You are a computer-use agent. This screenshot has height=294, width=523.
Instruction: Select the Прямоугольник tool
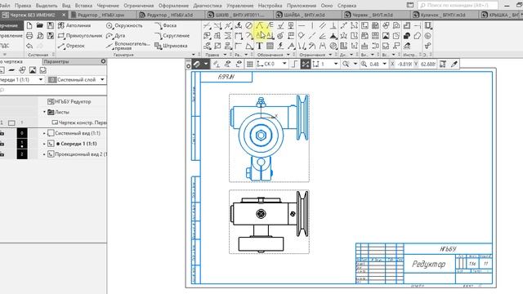pos(80,36)
